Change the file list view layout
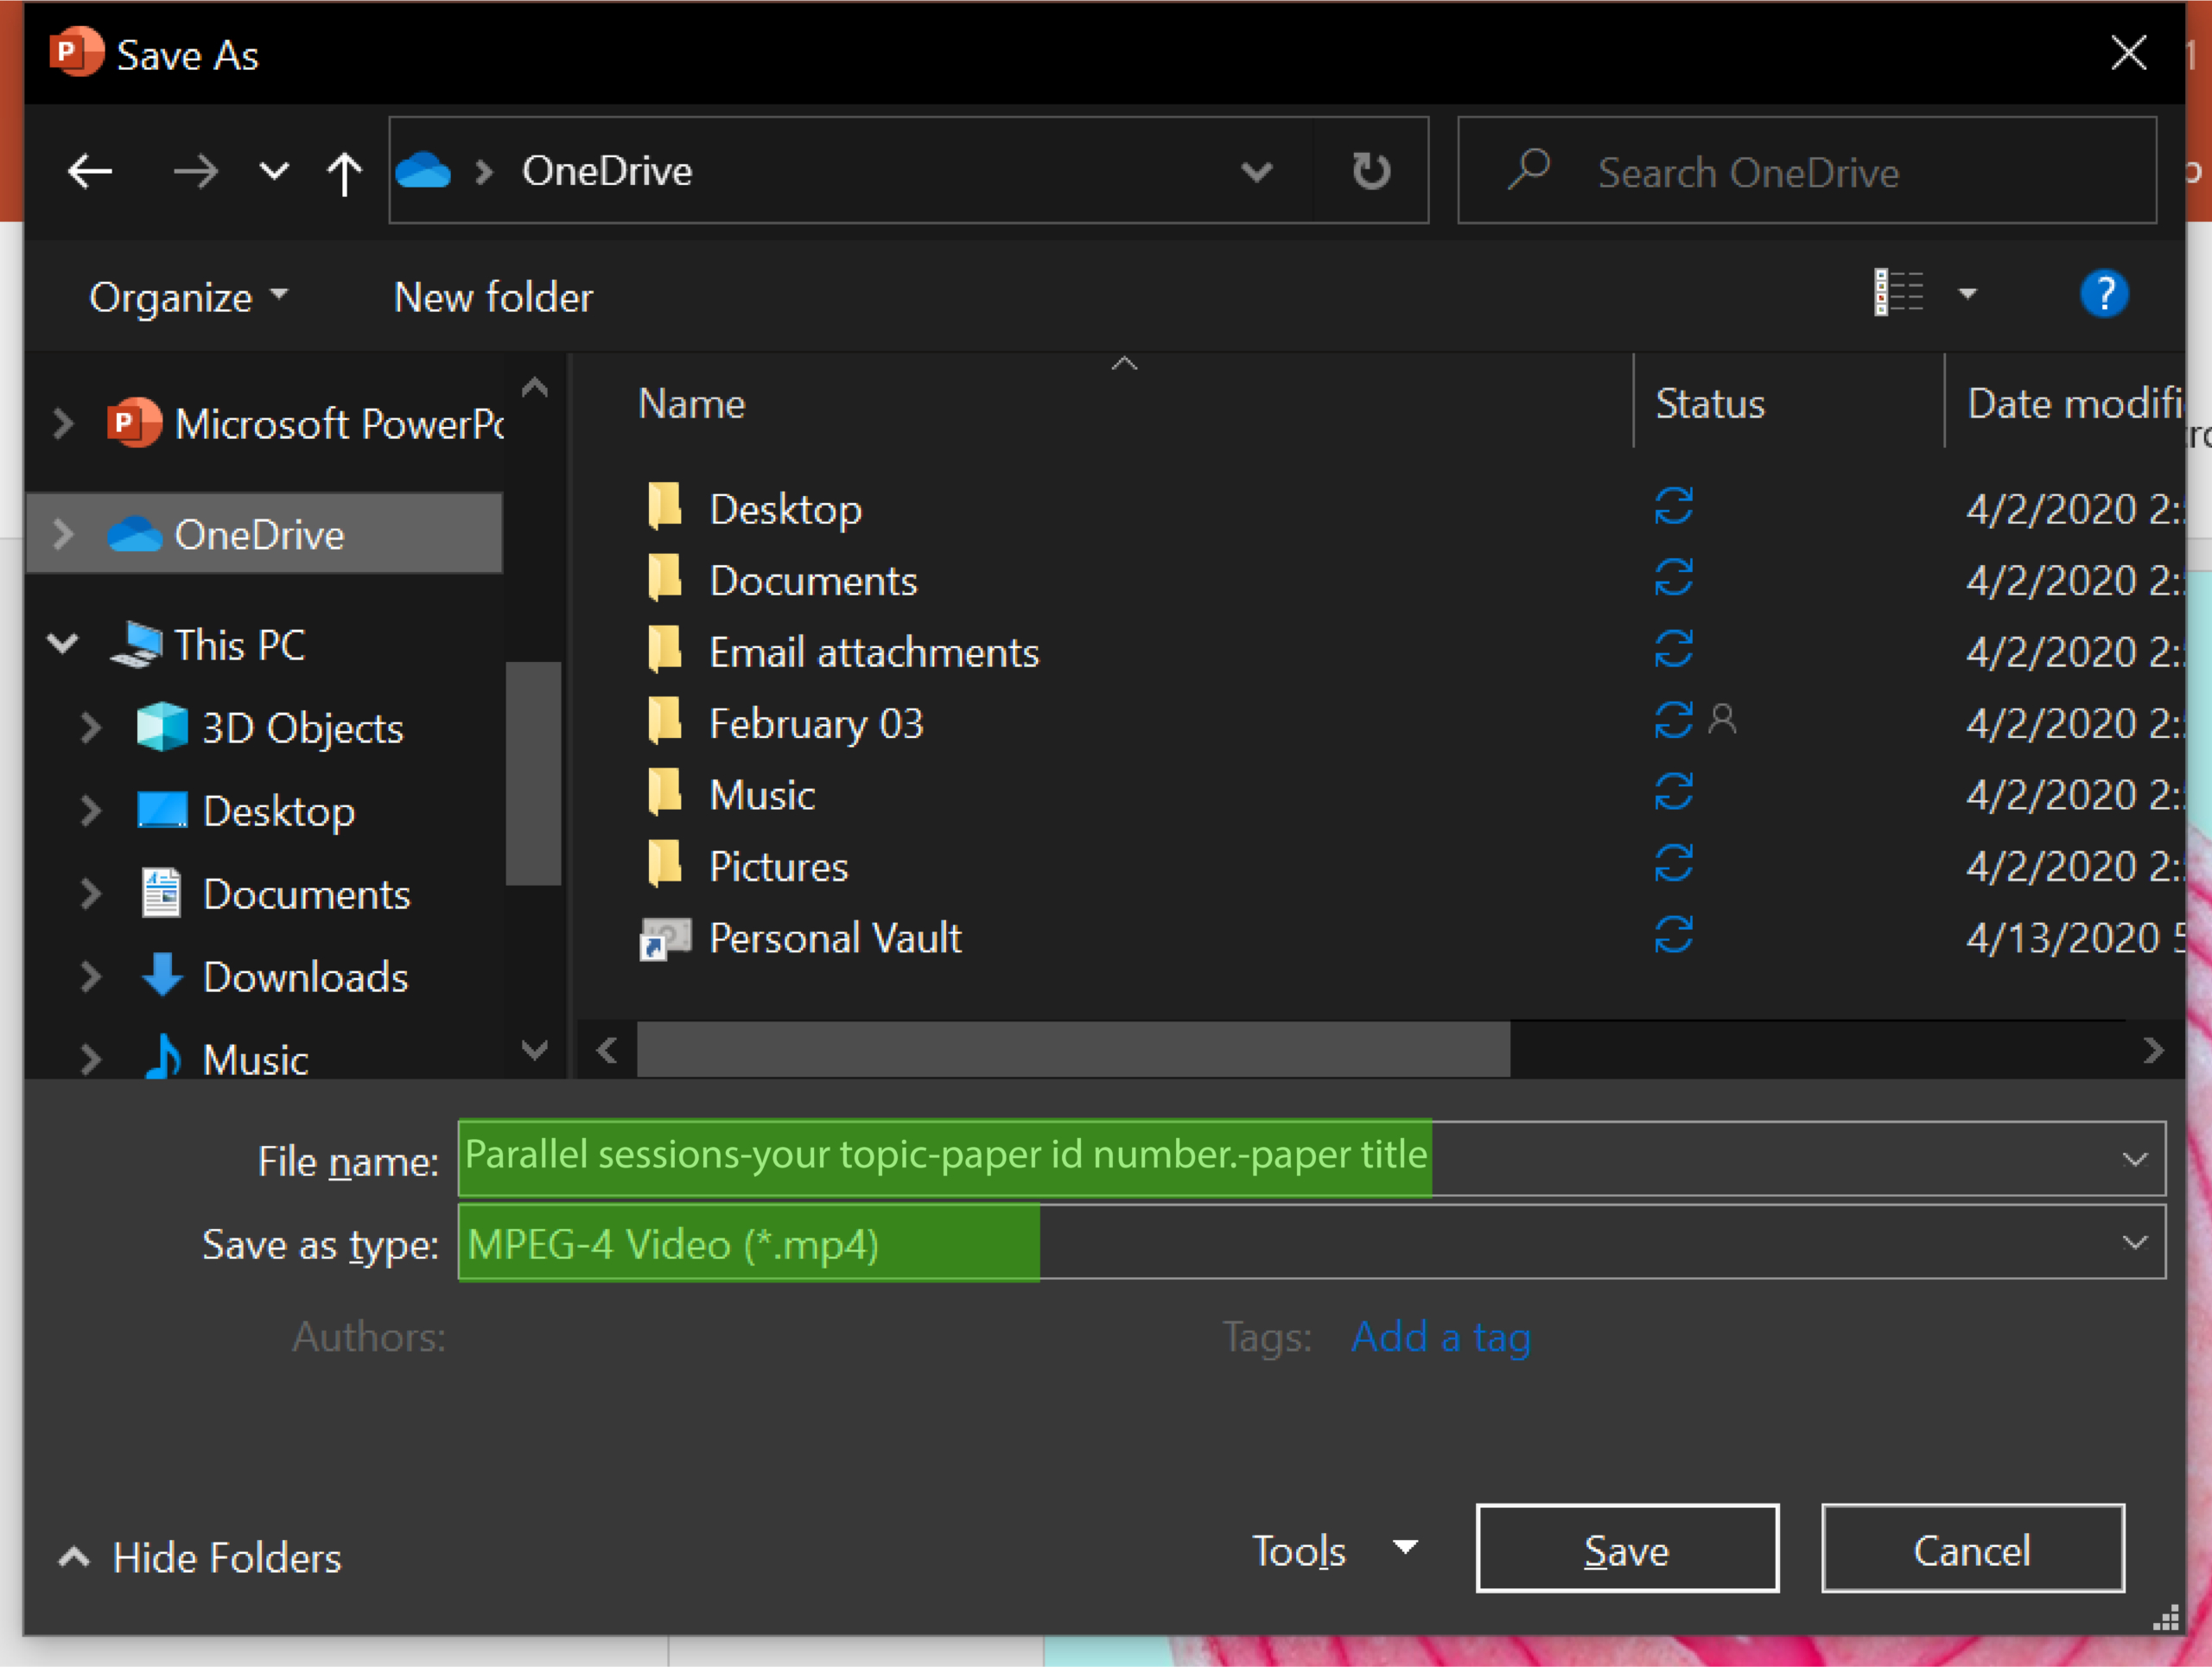 (x=1898, y=294)
